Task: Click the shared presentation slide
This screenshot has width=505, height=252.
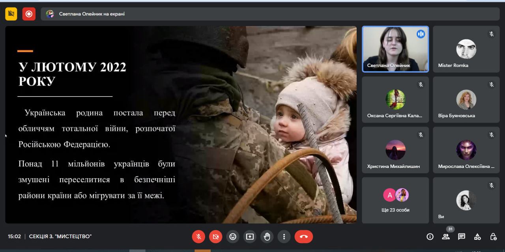Action: [181, 125]
